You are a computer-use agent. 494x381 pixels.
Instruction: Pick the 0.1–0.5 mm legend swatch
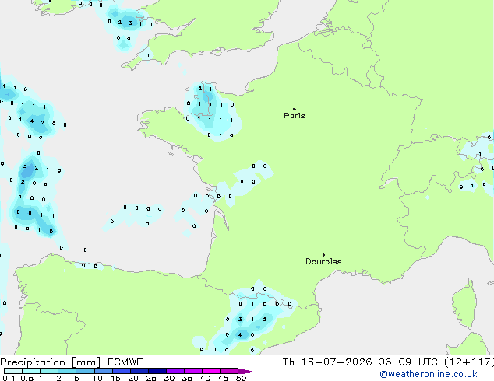tap(13, 371)
